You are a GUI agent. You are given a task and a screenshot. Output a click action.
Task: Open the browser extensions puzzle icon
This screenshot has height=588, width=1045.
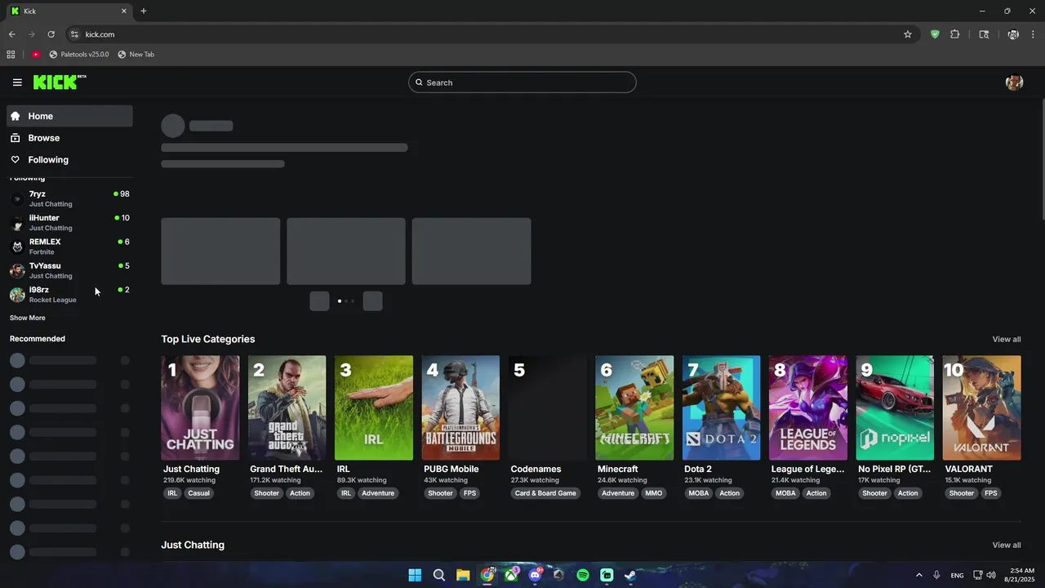pos(954,34)
